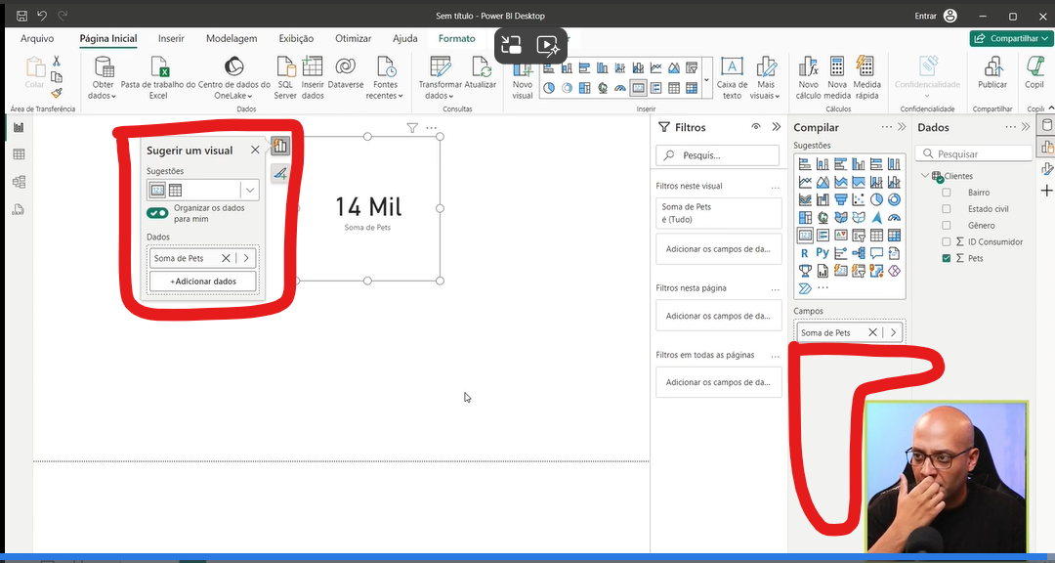Switch to the Otimizar tab

[x=354, y=38]
